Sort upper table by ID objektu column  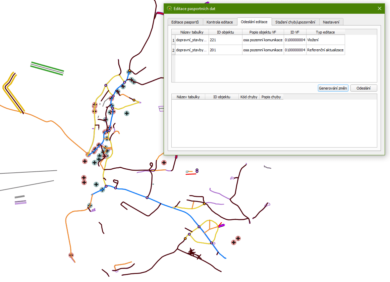[225, 32]
